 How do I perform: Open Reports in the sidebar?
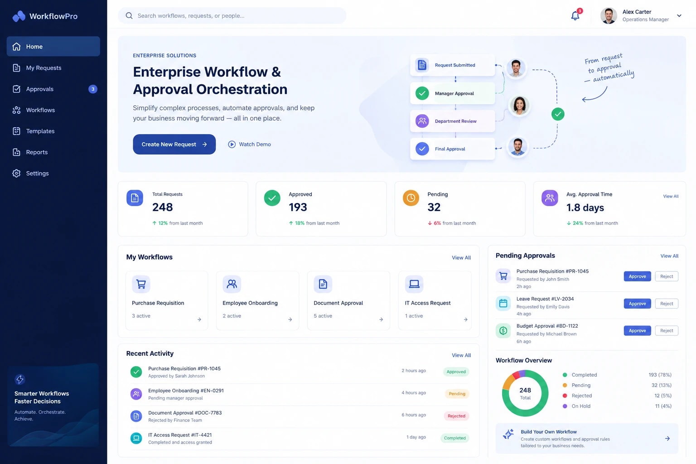53,152
